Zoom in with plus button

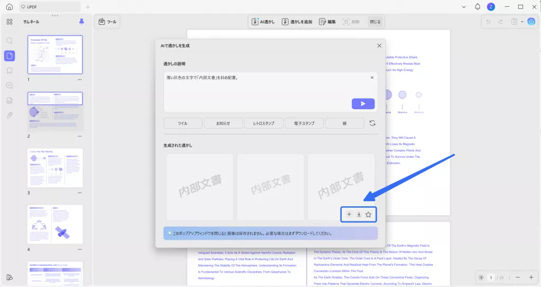coord(531,278)
